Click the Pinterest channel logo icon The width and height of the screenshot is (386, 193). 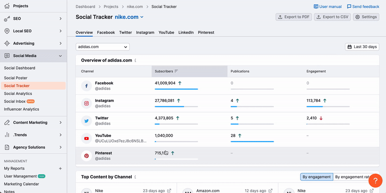pyautogui.click(x=87, y=156)
